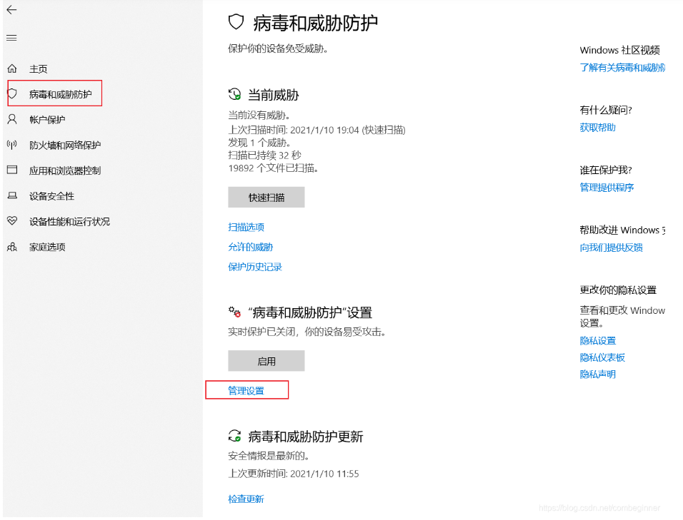Image resolution: width=683 pixels, height=520 pixels.
Task: Open 隐私仪表板 link
Action: [x=602, y=357]
